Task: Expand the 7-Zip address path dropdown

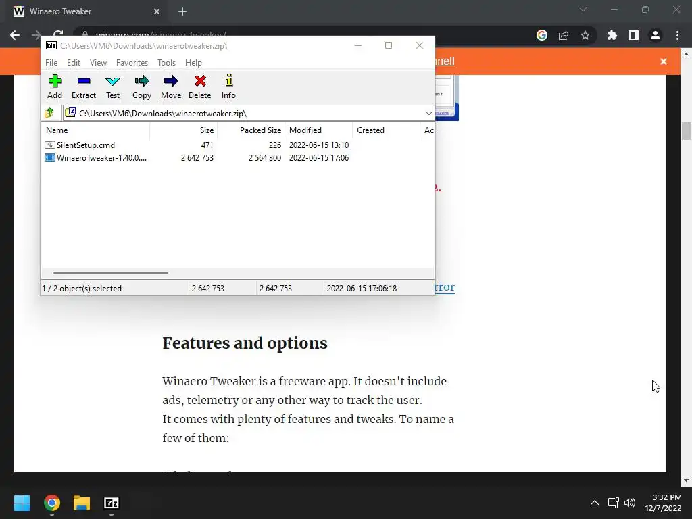Action: pos(428,114)
